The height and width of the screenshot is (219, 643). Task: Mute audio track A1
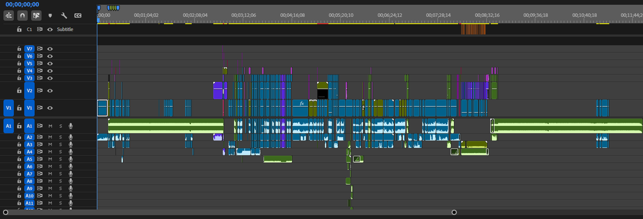[x=50, y=126]
